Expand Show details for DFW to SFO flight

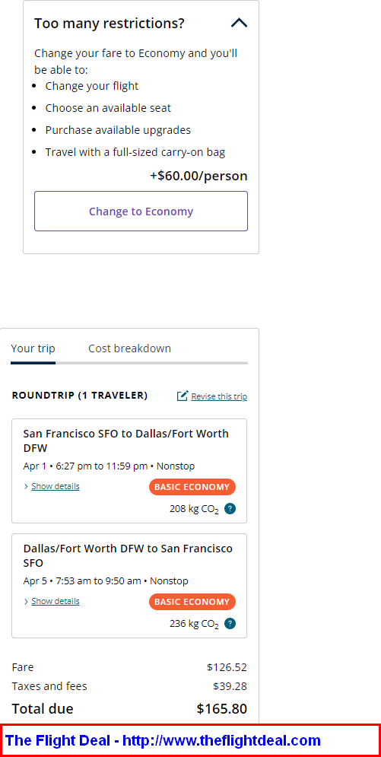click(56, 601)
